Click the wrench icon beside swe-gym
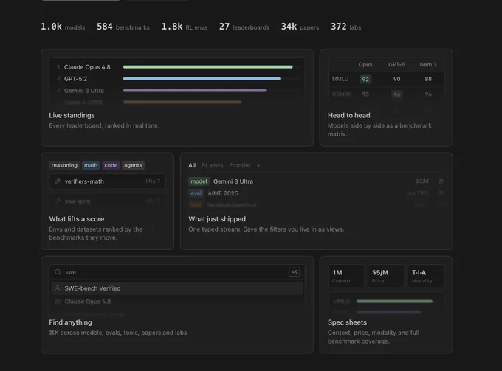 coord(58,201)
